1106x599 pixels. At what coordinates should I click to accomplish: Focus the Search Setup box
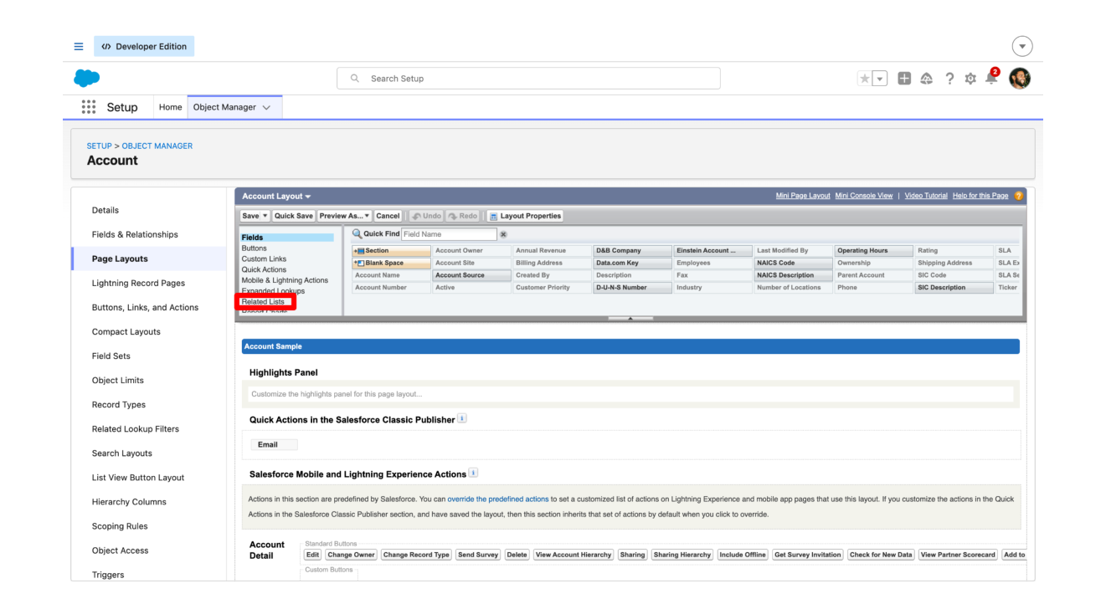tap(528, 79)
